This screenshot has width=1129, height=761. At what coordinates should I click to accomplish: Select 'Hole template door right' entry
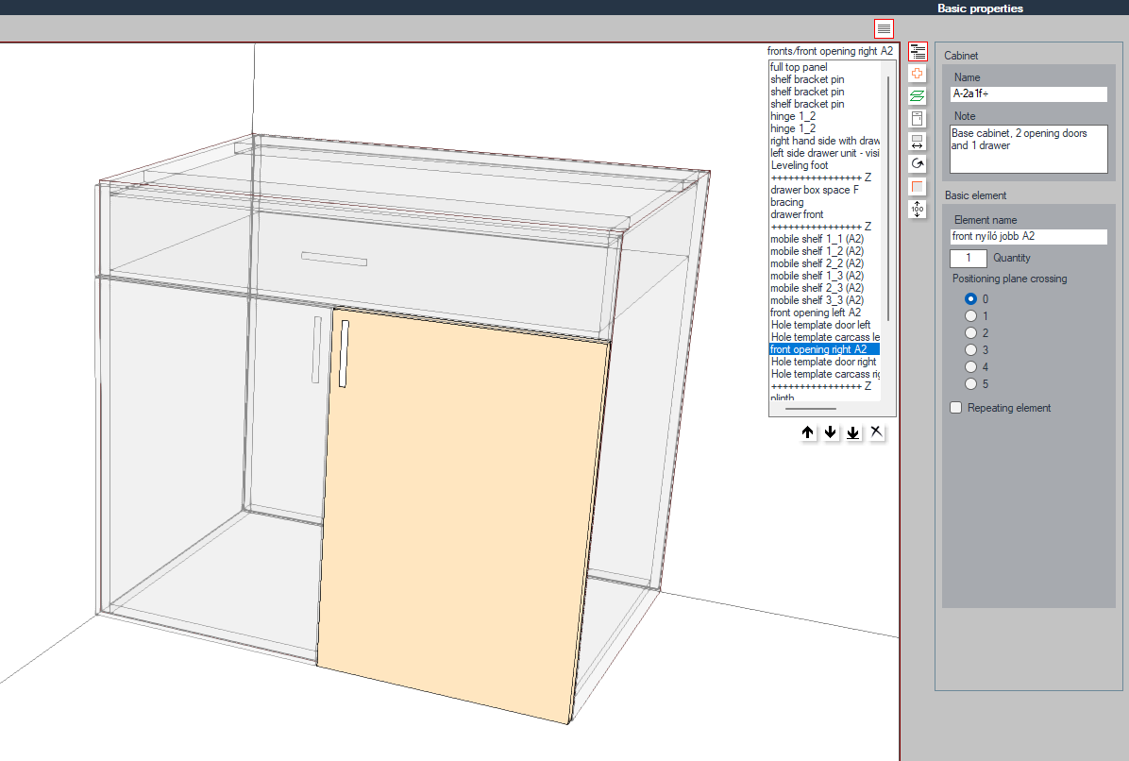[x=824, y=362]
